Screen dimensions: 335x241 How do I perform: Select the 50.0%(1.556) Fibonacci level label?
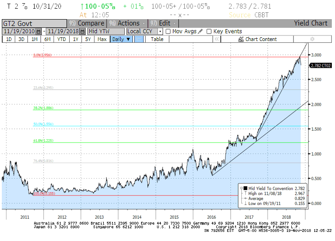[x=43, y=124]
